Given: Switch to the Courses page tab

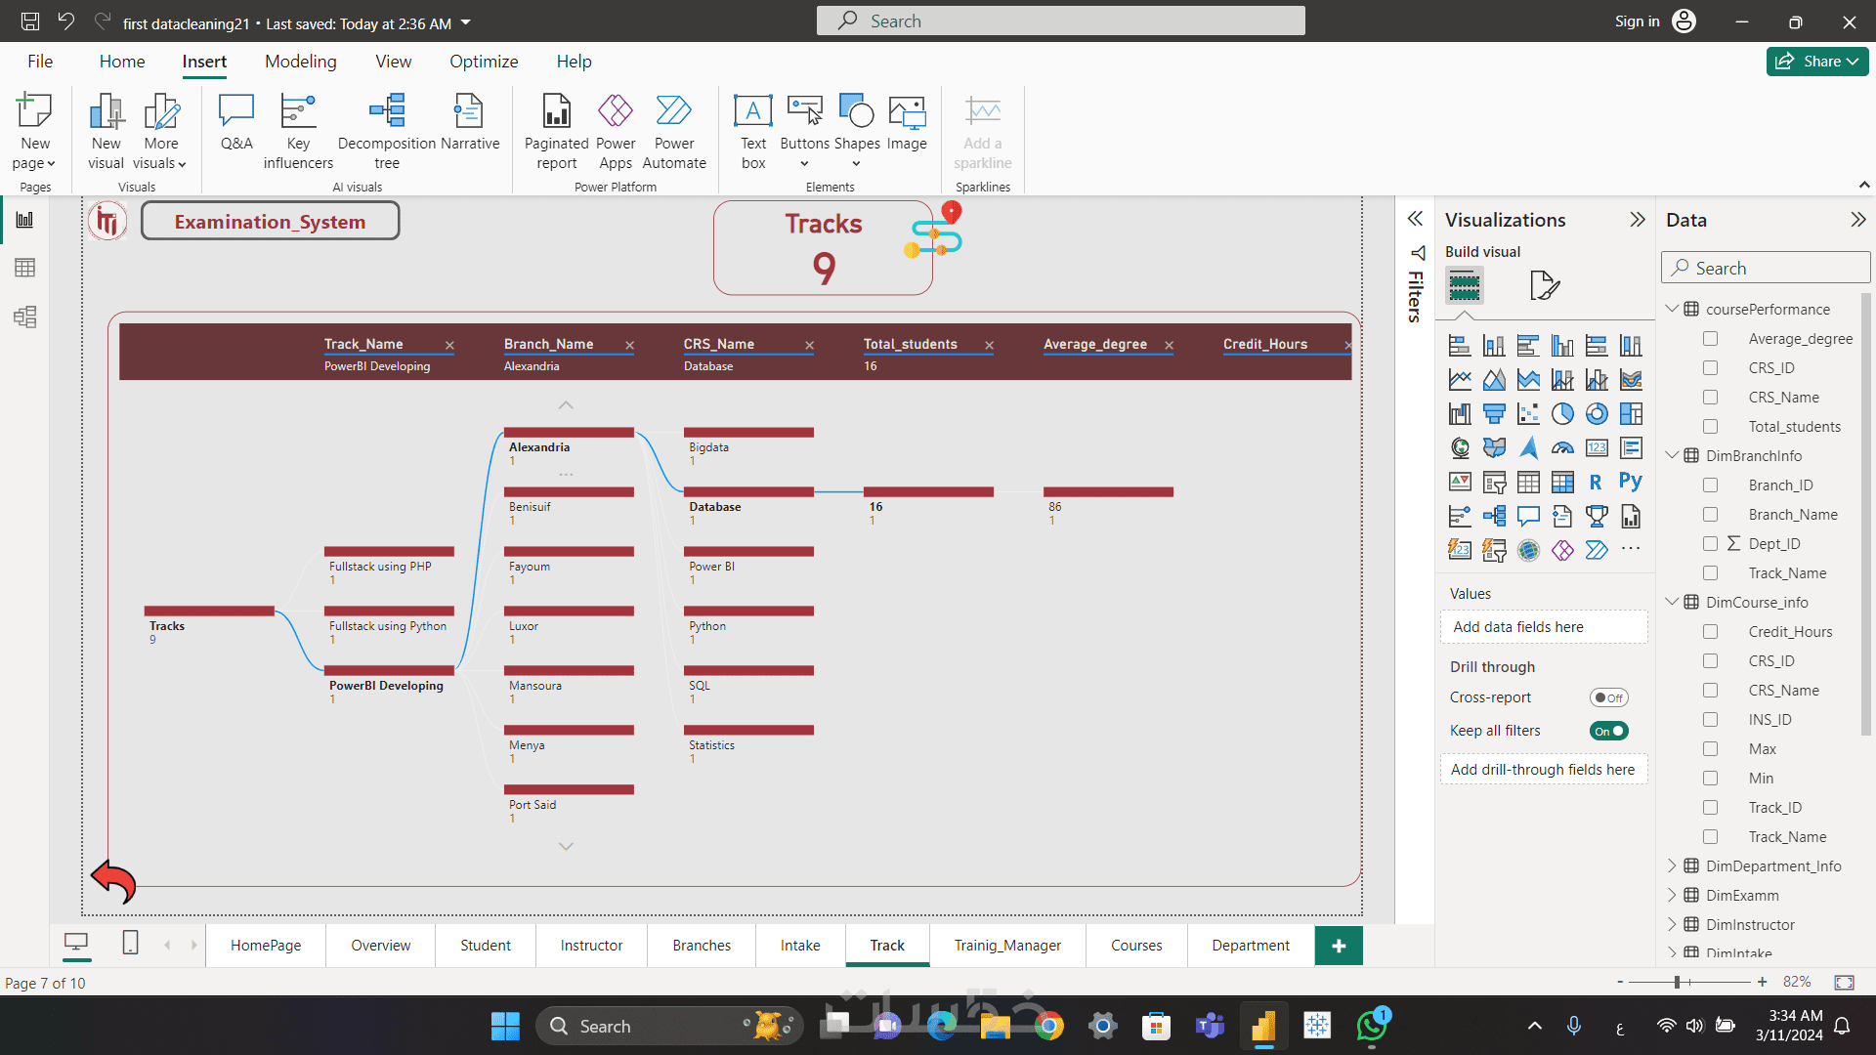Looking at the screenshot, I should tap(1135, 946).
